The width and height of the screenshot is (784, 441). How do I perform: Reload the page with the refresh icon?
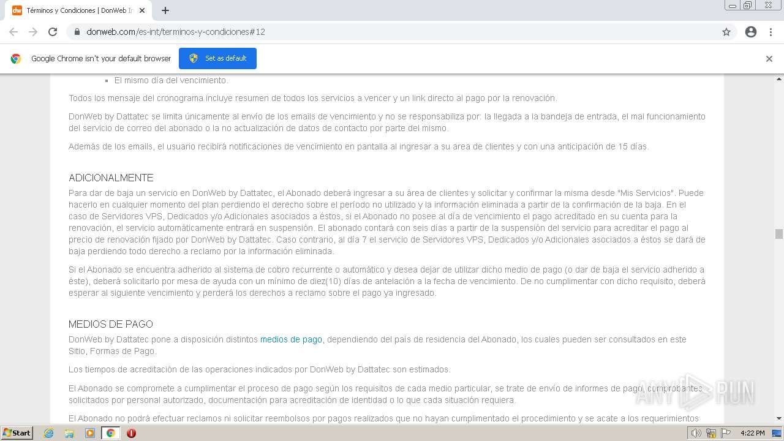[53, 32]
